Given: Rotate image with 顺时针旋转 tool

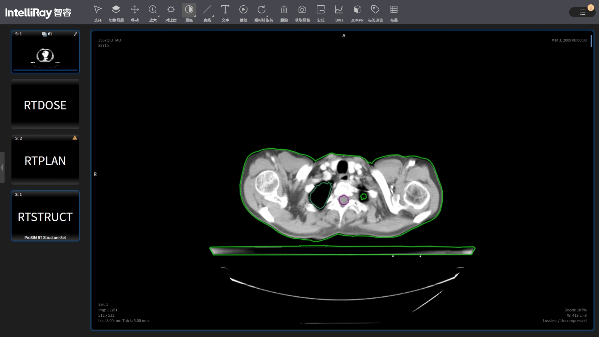Looking at the screenshot, I should [x=263, y=13].
